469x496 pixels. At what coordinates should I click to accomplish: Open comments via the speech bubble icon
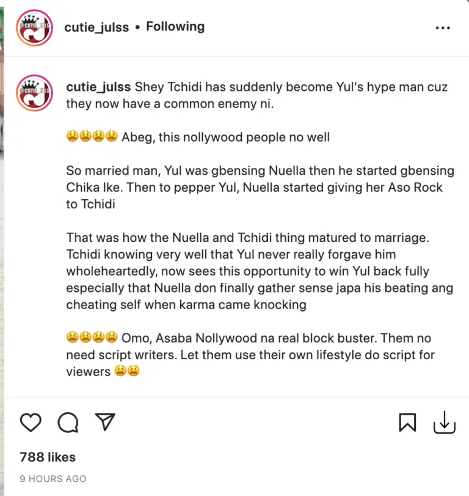tap(68, 423)
